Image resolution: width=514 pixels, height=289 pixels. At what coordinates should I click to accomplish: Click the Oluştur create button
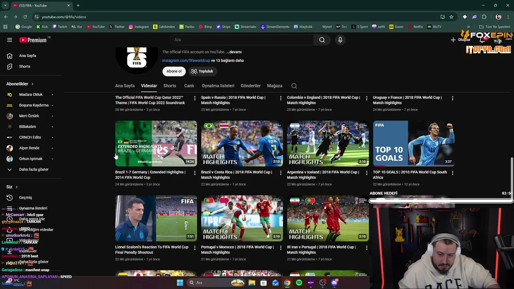click(x=460, y=40)
